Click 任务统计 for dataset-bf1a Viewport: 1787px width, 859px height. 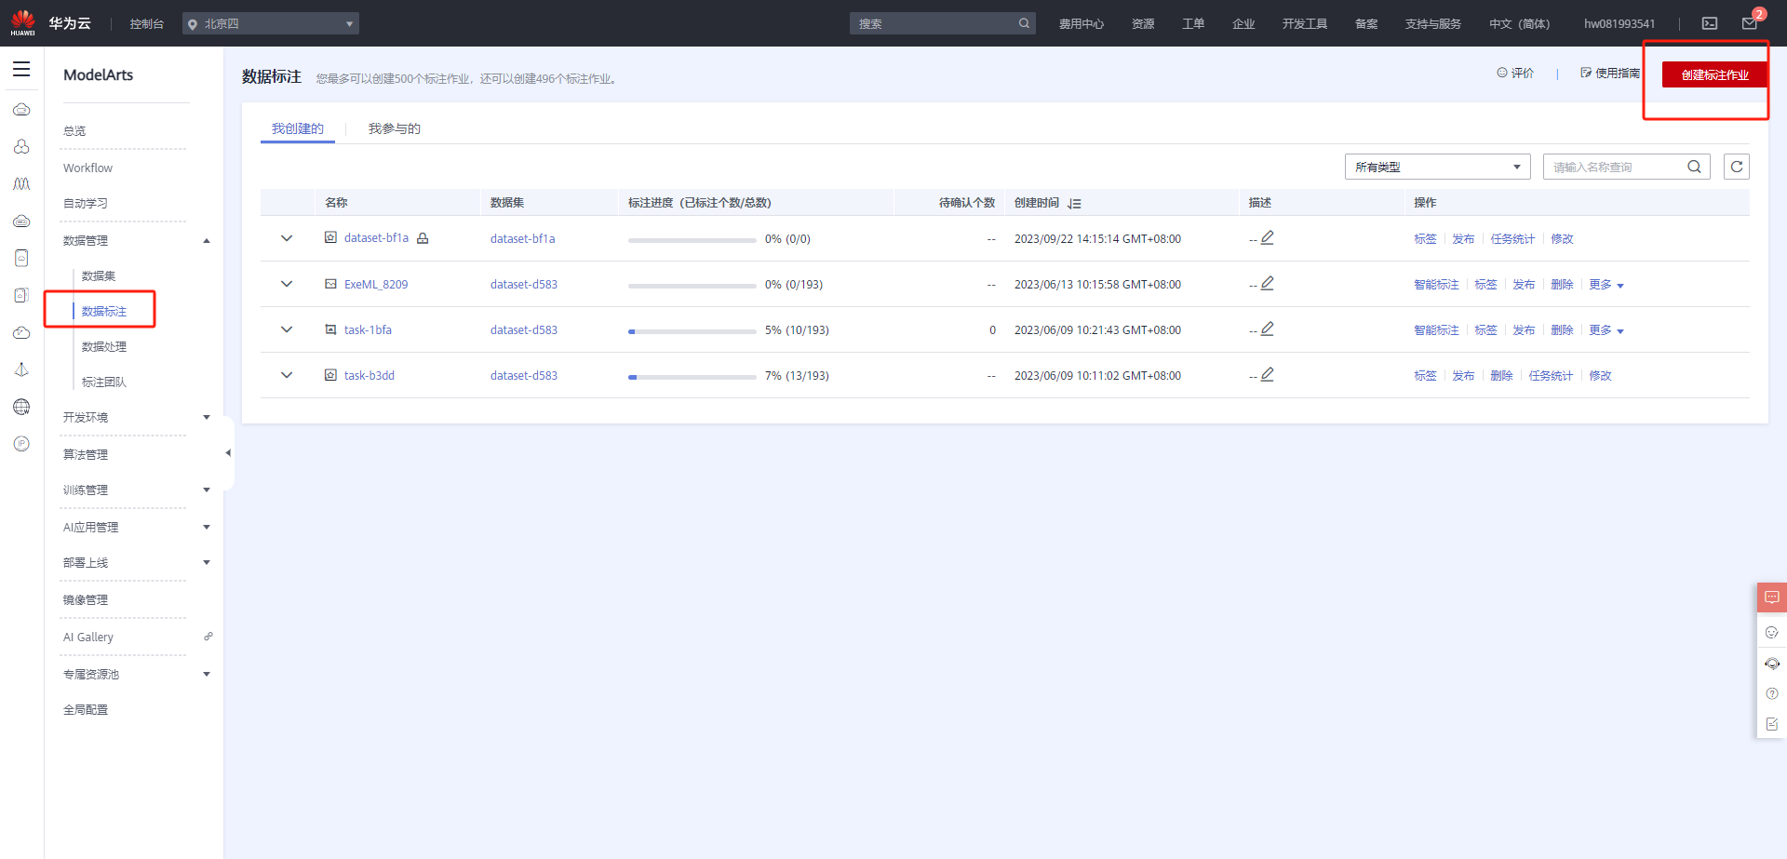(x=1512, y=239)
